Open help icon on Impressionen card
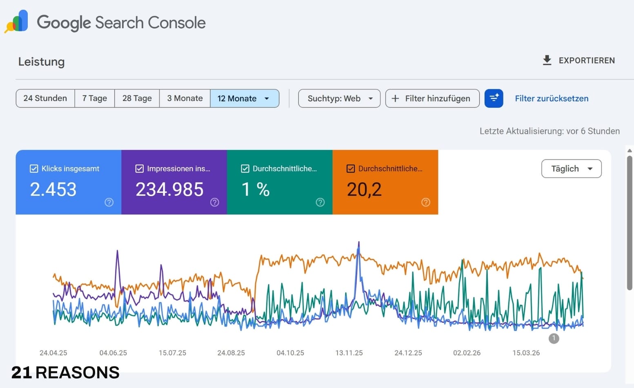 click(x=215, y=202)
